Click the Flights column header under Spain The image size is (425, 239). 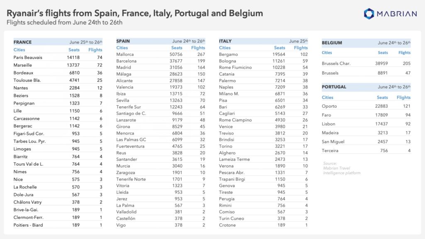coord(198,48)
